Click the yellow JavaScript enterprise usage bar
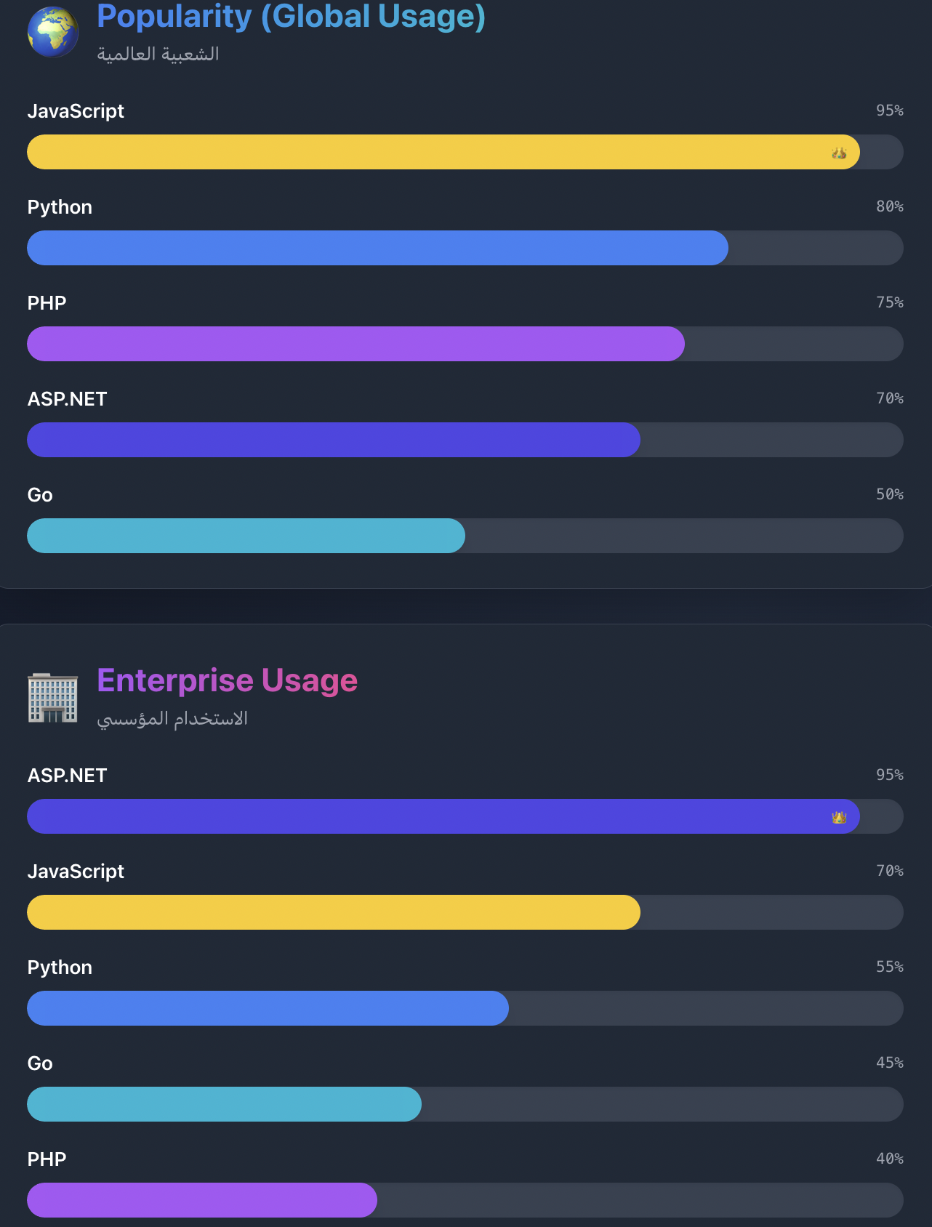Image resolution: width=932 pixels, height=1227 pixels. [334, 912]
